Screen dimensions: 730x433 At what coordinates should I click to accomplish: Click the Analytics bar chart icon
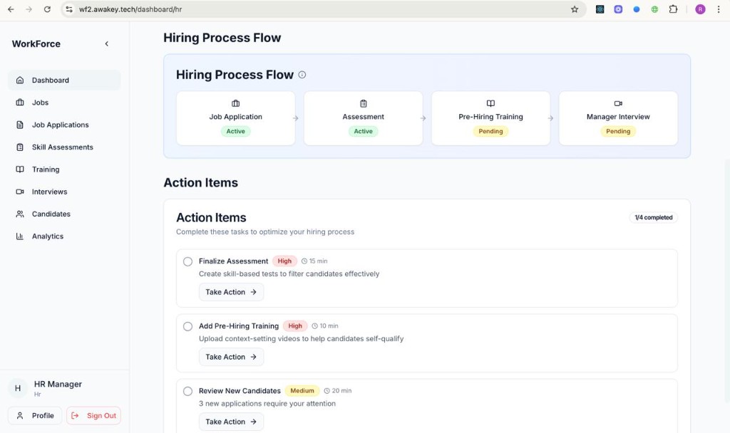click(20, 236)
